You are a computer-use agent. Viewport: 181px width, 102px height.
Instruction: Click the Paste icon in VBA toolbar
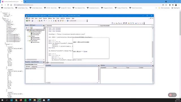pos(39,21)
